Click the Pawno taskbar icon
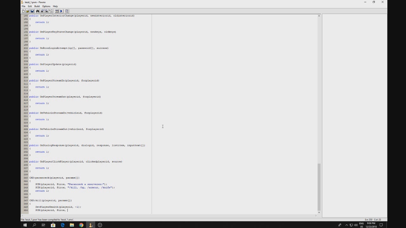Image resolution: width=406 pixels, height=228 pixels. click(x=90, y=225)
